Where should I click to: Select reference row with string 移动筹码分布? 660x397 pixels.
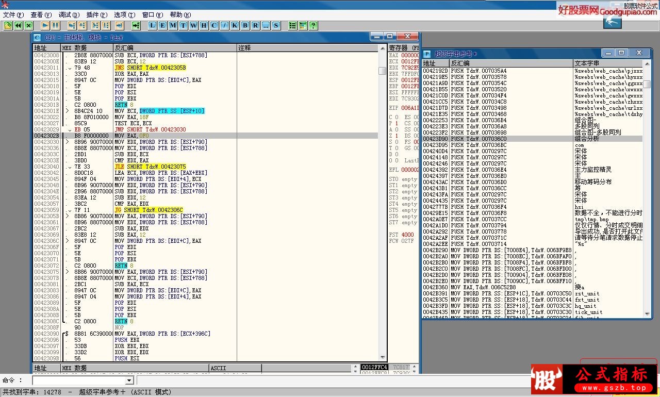(532, 182)
